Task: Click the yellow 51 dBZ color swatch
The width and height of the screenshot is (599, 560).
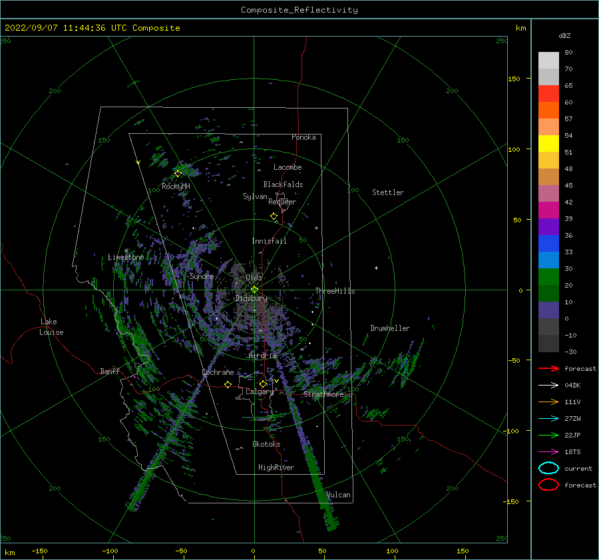Action: (548, 143)
